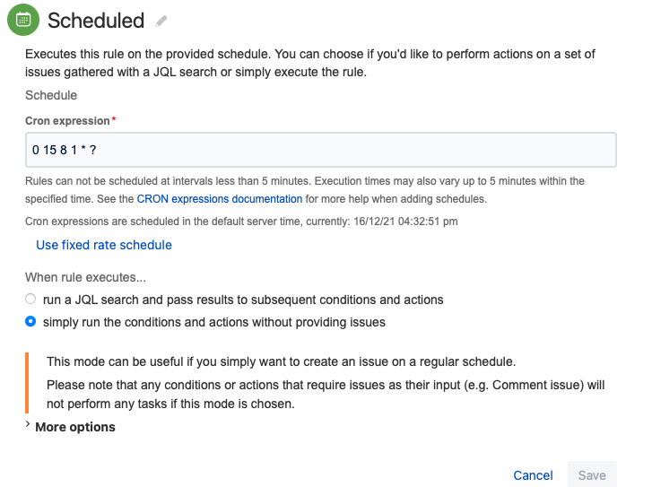
Task: Click the default server time text
Action: (x=242, y=220)
